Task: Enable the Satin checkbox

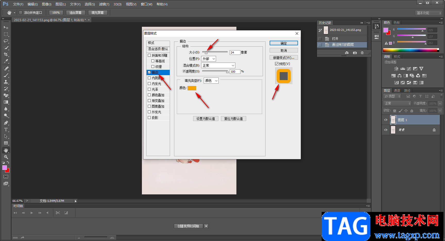Action: tap(149, 89)
